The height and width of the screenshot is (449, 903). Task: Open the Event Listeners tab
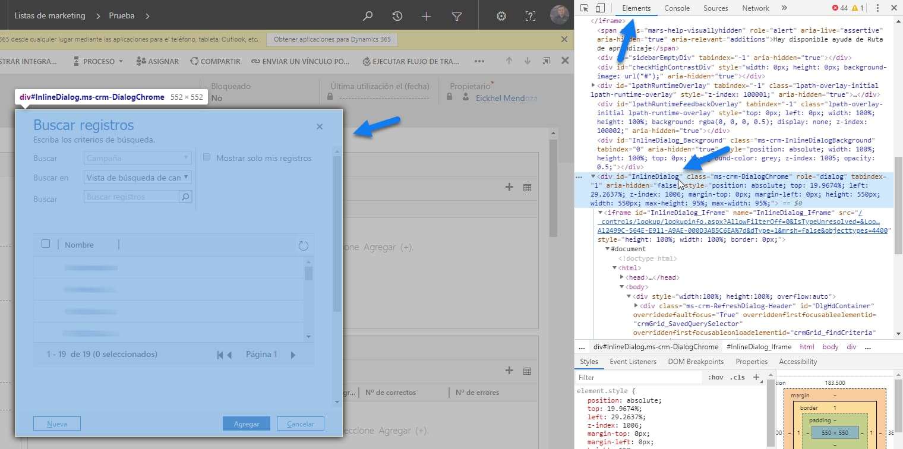[633, 362]
